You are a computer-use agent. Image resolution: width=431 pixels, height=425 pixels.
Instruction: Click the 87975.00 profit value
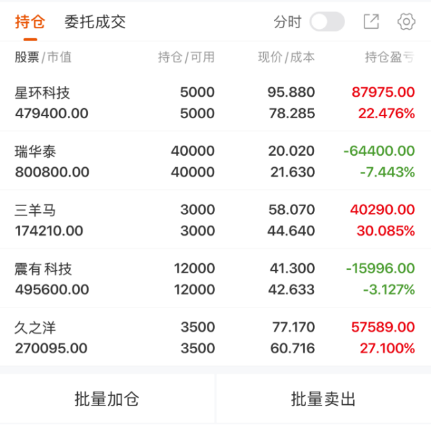[383, 92]
